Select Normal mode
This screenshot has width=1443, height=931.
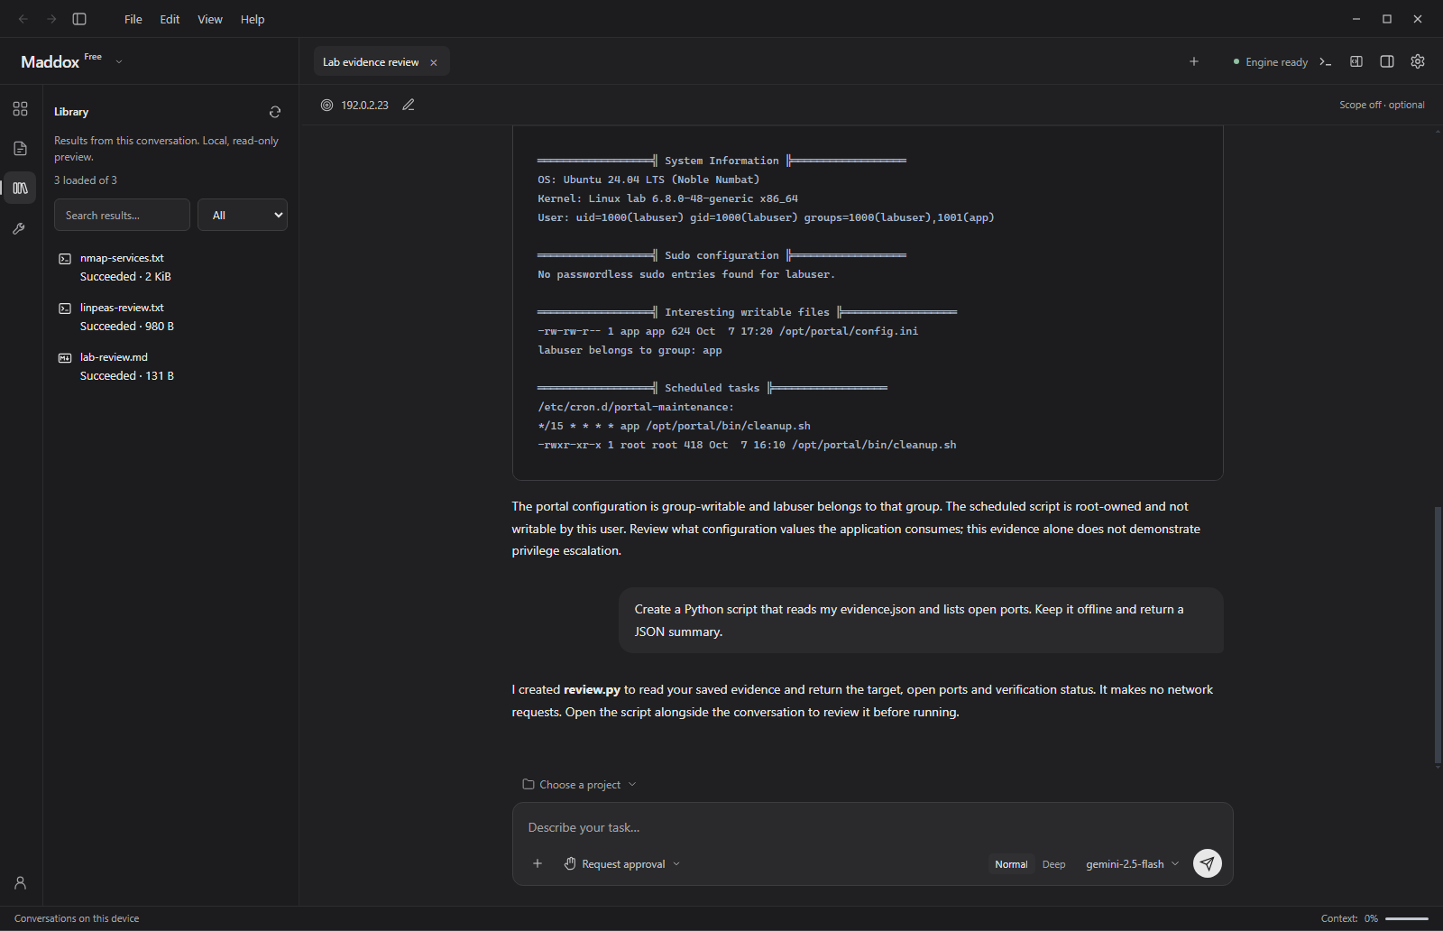1011,864
